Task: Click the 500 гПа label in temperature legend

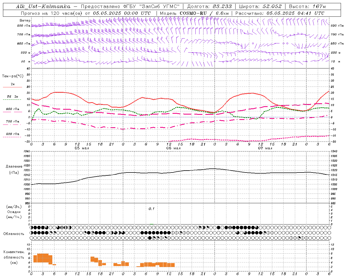Action: 13,134
